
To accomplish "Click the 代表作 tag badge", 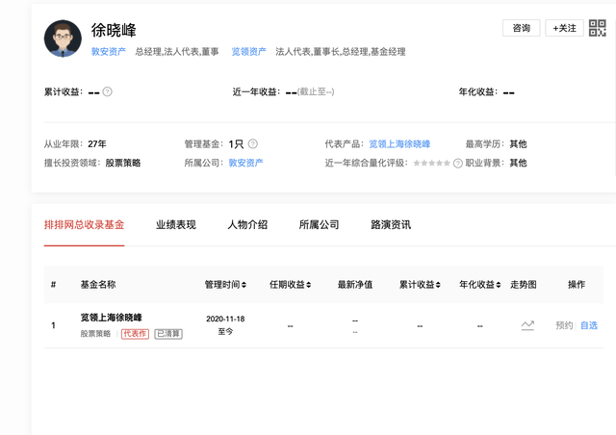I will (135, 334).
